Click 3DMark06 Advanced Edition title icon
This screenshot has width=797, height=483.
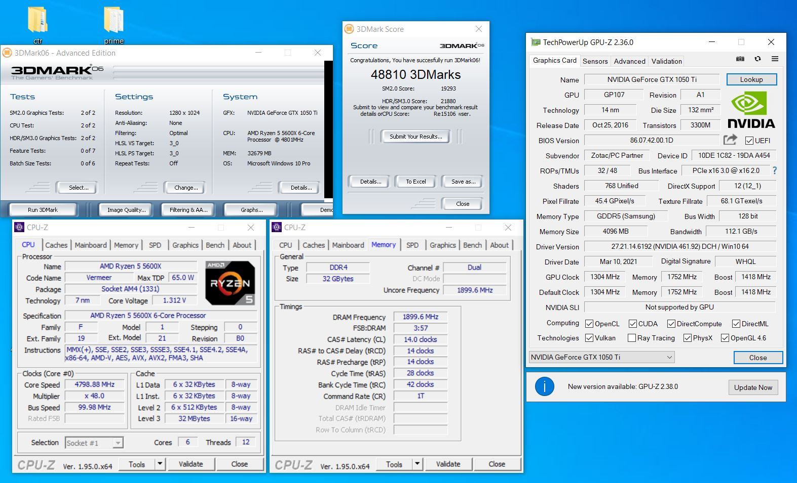coord(7,53)
